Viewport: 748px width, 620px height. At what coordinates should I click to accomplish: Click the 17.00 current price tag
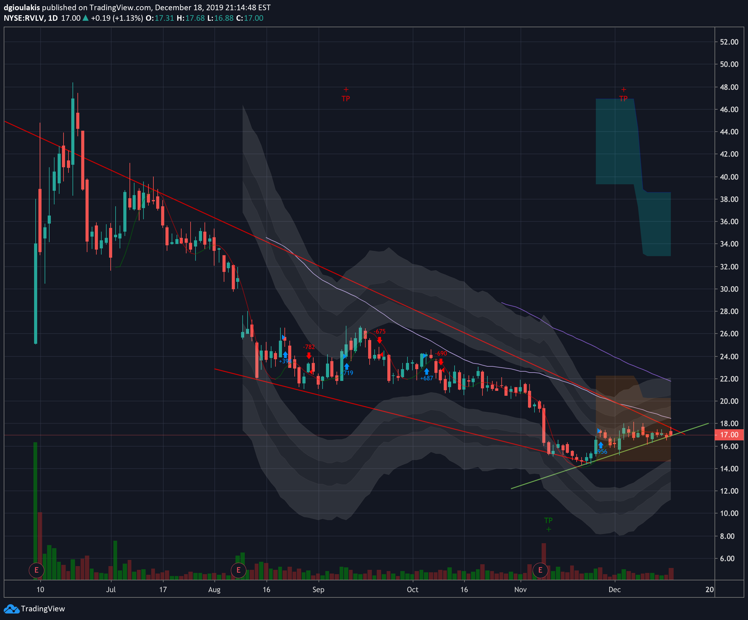pos(729,434)
